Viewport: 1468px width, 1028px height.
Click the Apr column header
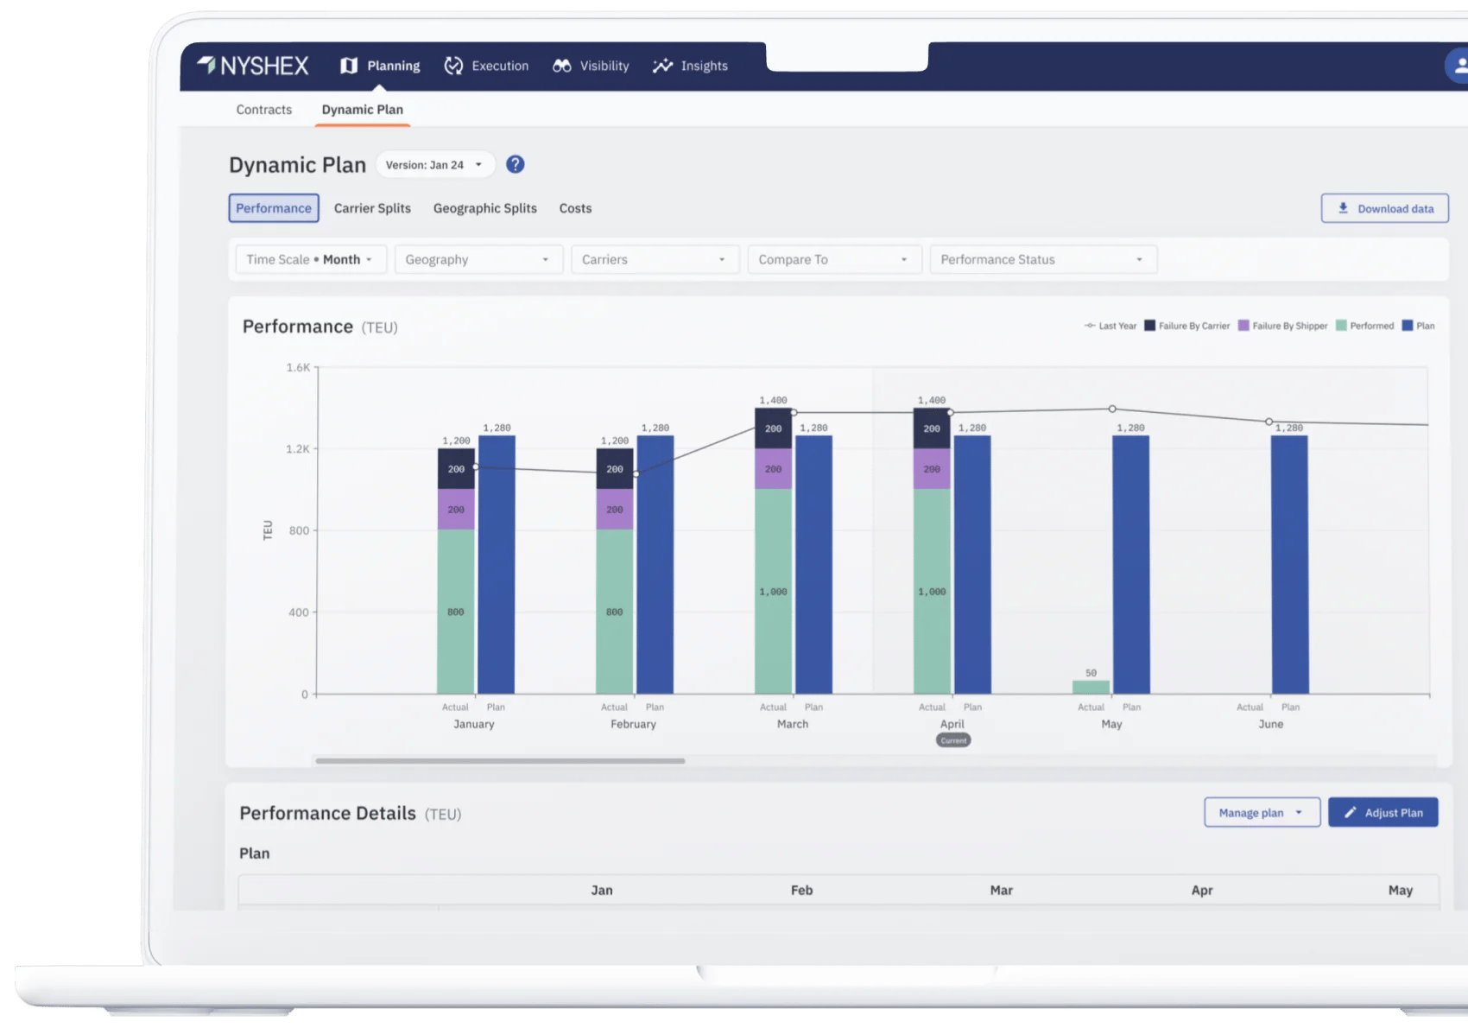pyautogui.click(x=1202, y=890)
